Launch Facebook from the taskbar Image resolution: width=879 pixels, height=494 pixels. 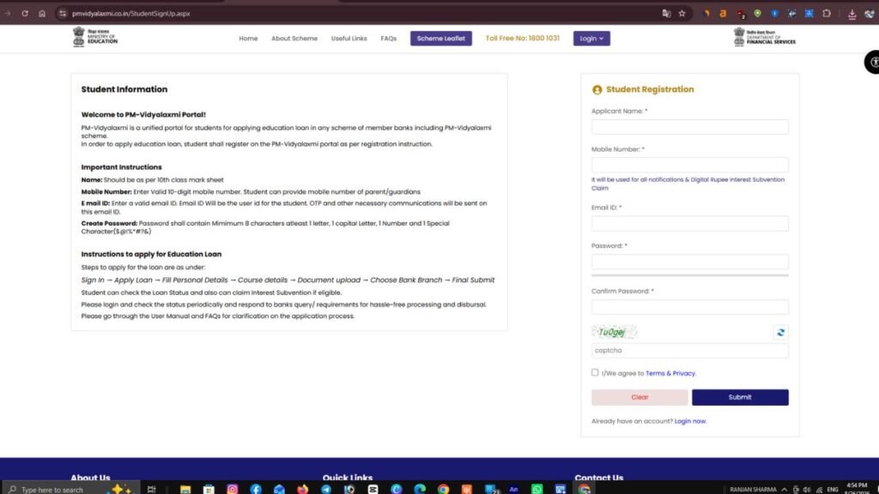click(256, 489)
